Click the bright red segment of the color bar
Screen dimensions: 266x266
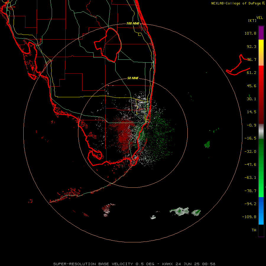click(x=261, y=73)
